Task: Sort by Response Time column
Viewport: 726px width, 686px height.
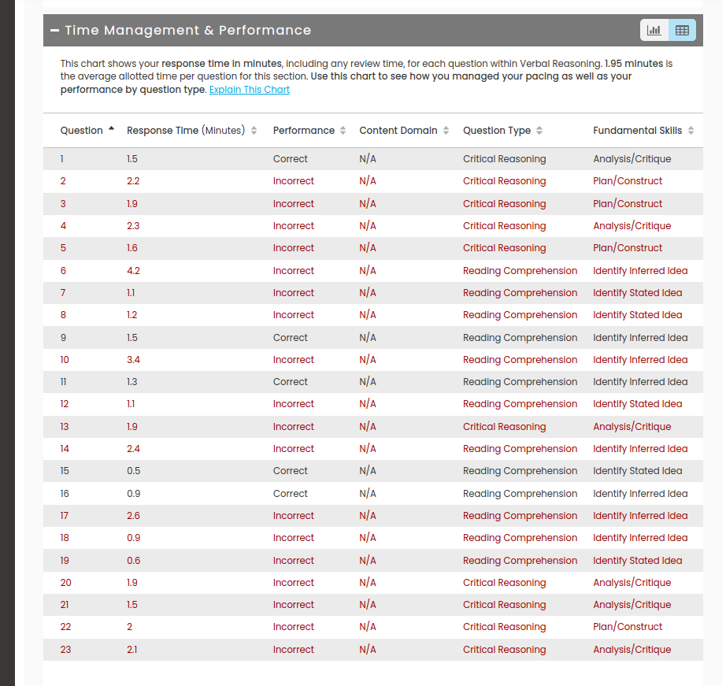Action: 254,131
